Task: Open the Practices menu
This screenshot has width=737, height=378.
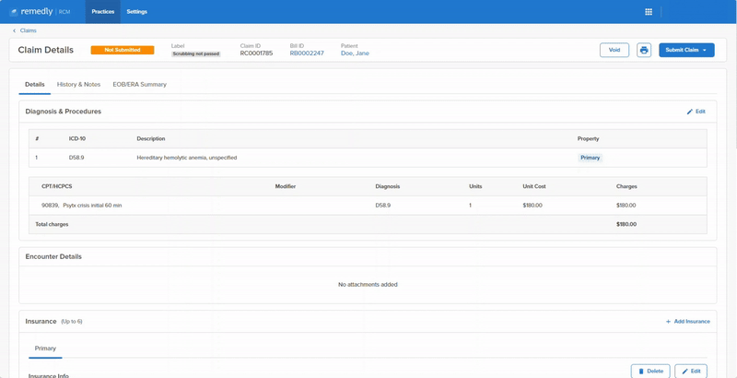Action: click(103, 12)
